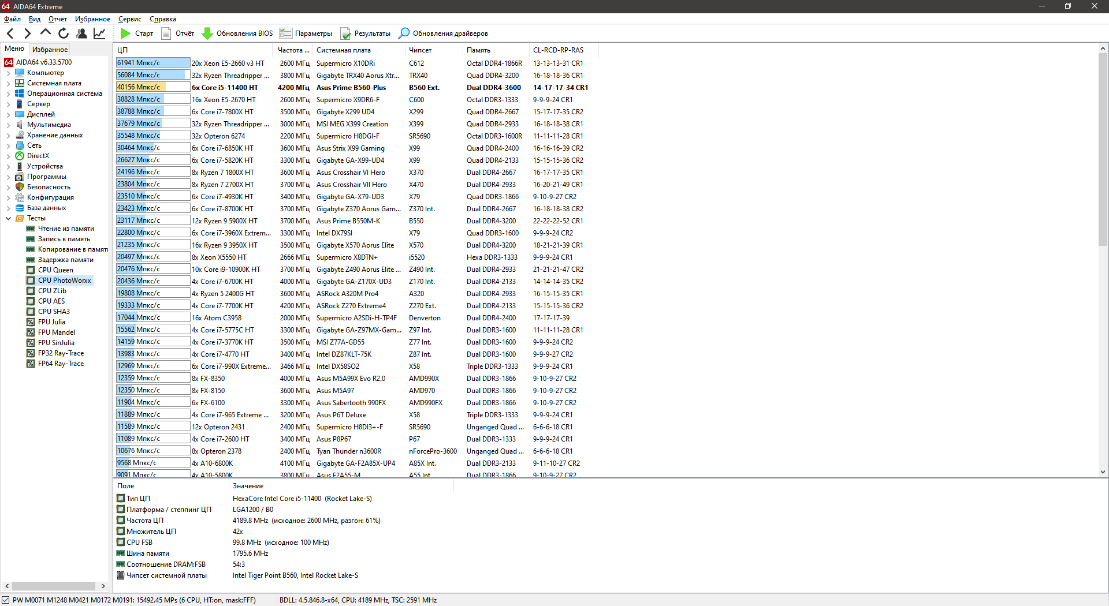Sort by the Чипсет column header
1109x606 pixels.
pyautogui.click(x=434, y=50)
